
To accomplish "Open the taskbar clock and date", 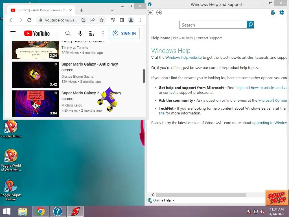I will click(277, 212).
